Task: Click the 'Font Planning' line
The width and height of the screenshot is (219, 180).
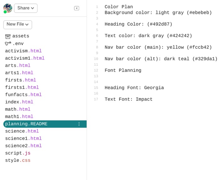Action: [123, 70]
